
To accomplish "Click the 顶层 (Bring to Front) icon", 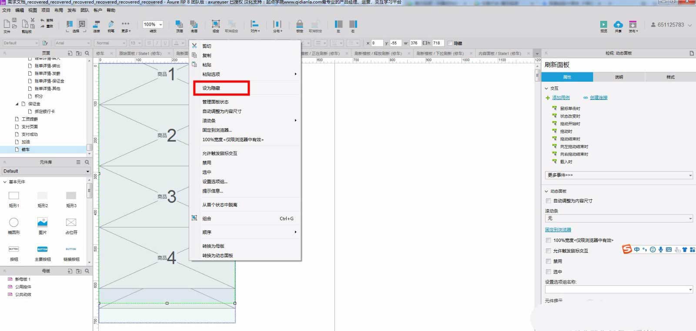I will [179, 24].
